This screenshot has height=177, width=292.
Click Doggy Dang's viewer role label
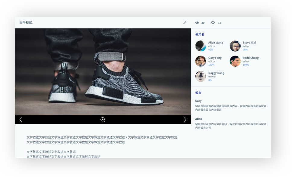click(x=212, y=77)
